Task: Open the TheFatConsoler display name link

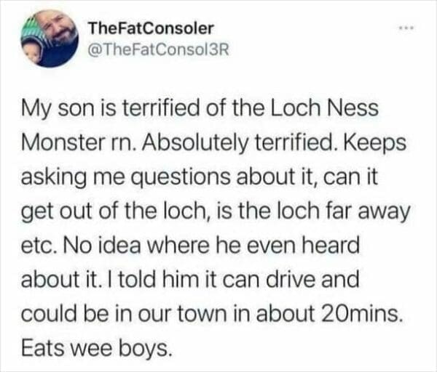Action: (150, 28)
